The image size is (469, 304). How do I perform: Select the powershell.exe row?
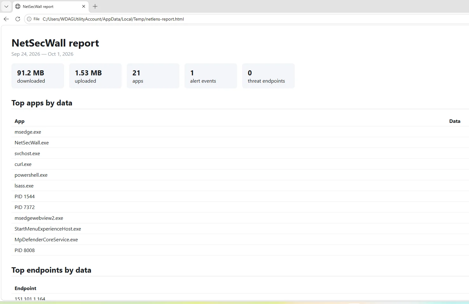point(240,175)
